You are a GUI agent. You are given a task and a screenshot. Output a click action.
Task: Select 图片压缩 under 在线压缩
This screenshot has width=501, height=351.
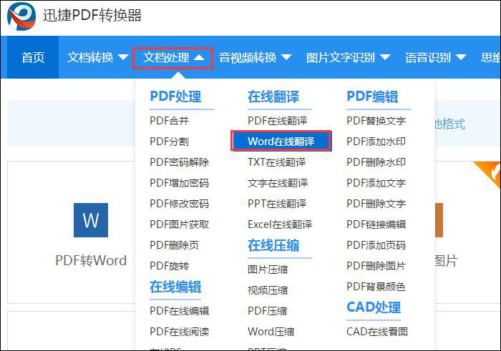[268, 270]
